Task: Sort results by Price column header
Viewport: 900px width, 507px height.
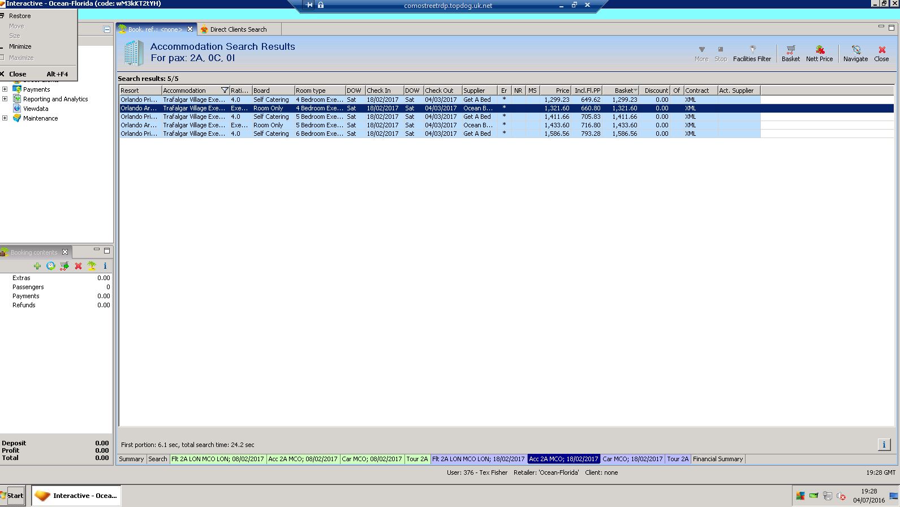Action: point(555,91)
